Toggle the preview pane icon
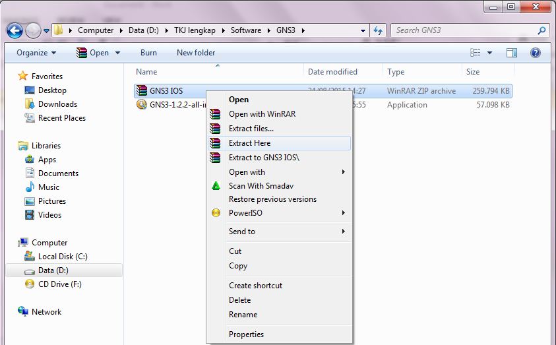Viewport: 556px width, 345px height. coord(511,53)
